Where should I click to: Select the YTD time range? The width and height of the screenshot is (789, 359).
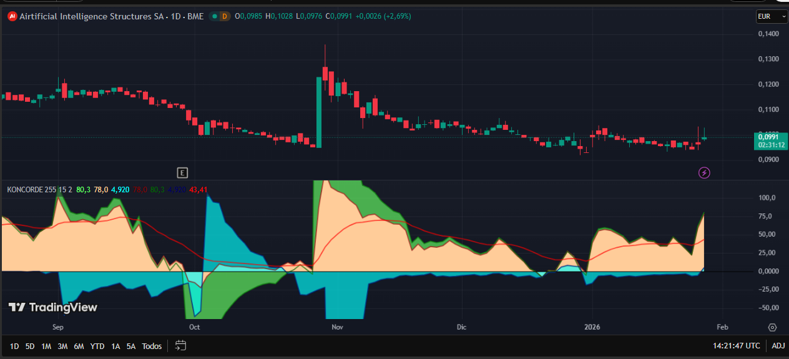pyautogui.click(x=97, y=346)
